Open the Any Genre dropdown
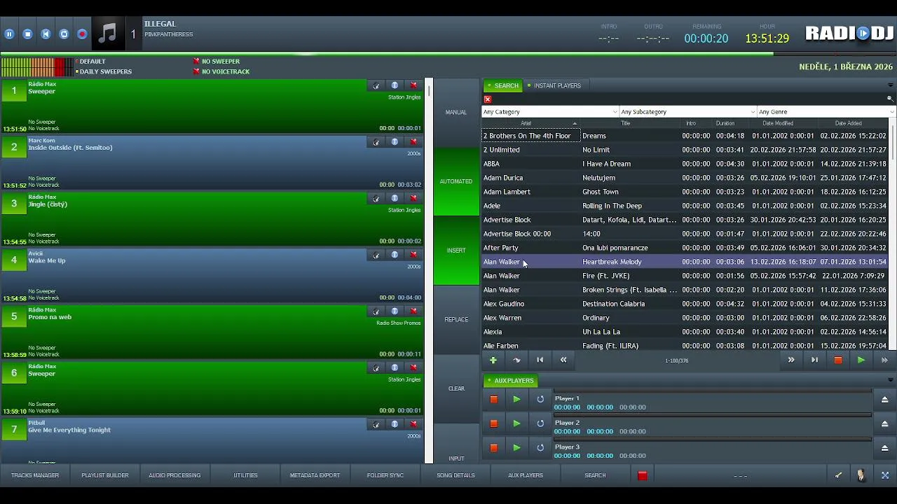The width and height of the screenshot is (897, 504). click(826, 112)
